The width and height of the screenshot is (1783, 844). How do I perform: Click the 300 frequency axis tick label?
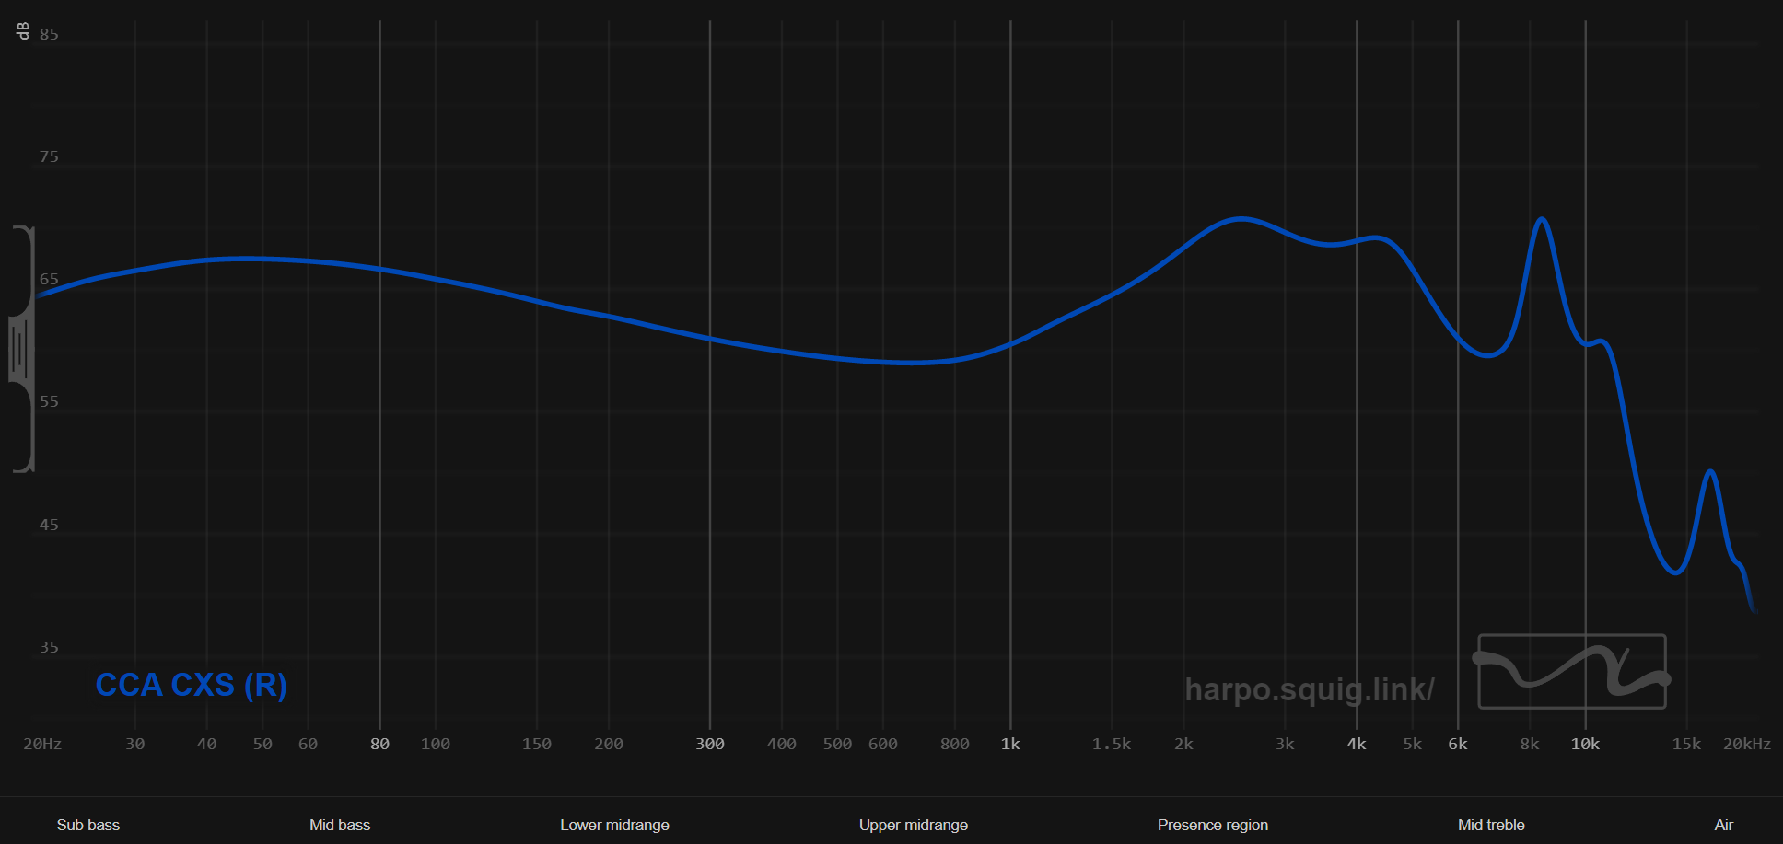pos(709,744)
